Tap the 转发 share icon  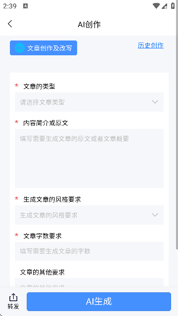13,297
